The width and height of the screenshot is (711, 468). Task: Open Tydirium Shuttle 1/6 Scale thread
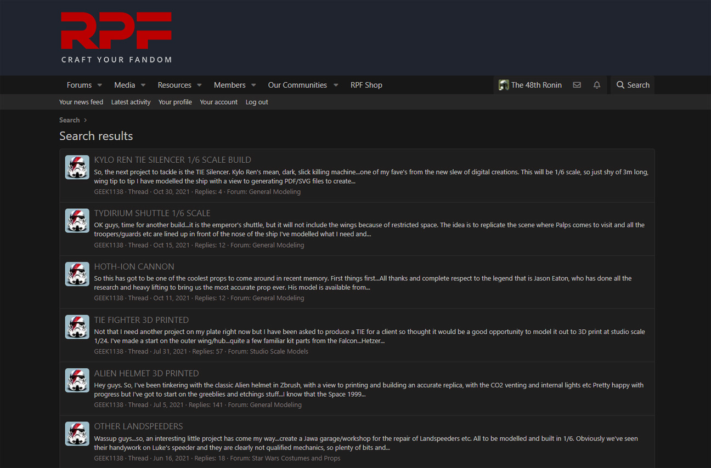[152, 213]
